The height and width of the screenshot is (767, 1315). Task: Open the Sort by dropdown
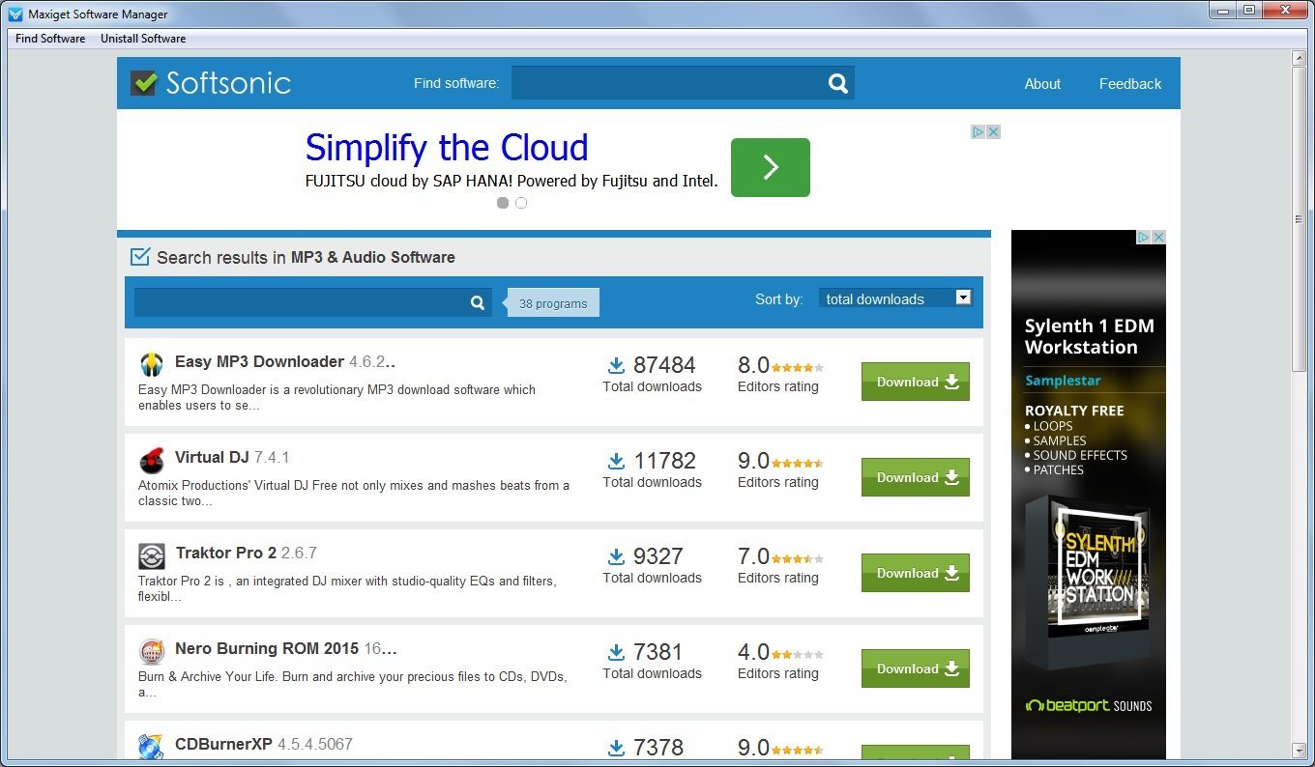click(892, 298)
